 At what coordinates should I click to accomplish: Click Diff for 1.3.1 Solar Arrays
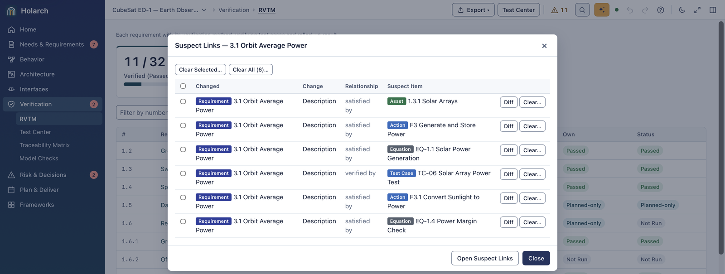tap(509, 102)
